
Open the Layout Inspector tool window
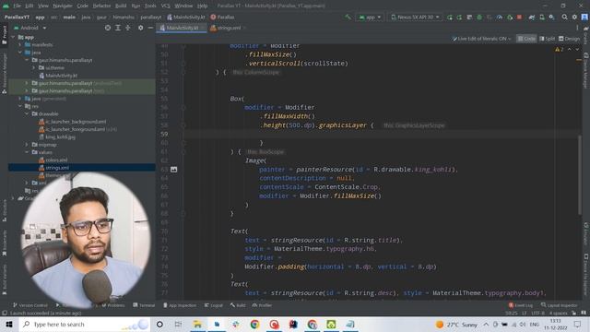tap(559, 305)
